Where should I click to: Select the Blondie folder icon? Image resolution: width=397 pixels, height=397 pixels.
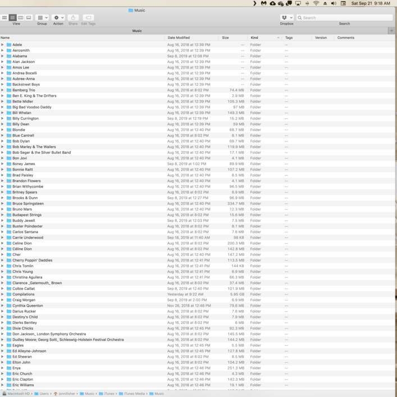pos(9,130)
